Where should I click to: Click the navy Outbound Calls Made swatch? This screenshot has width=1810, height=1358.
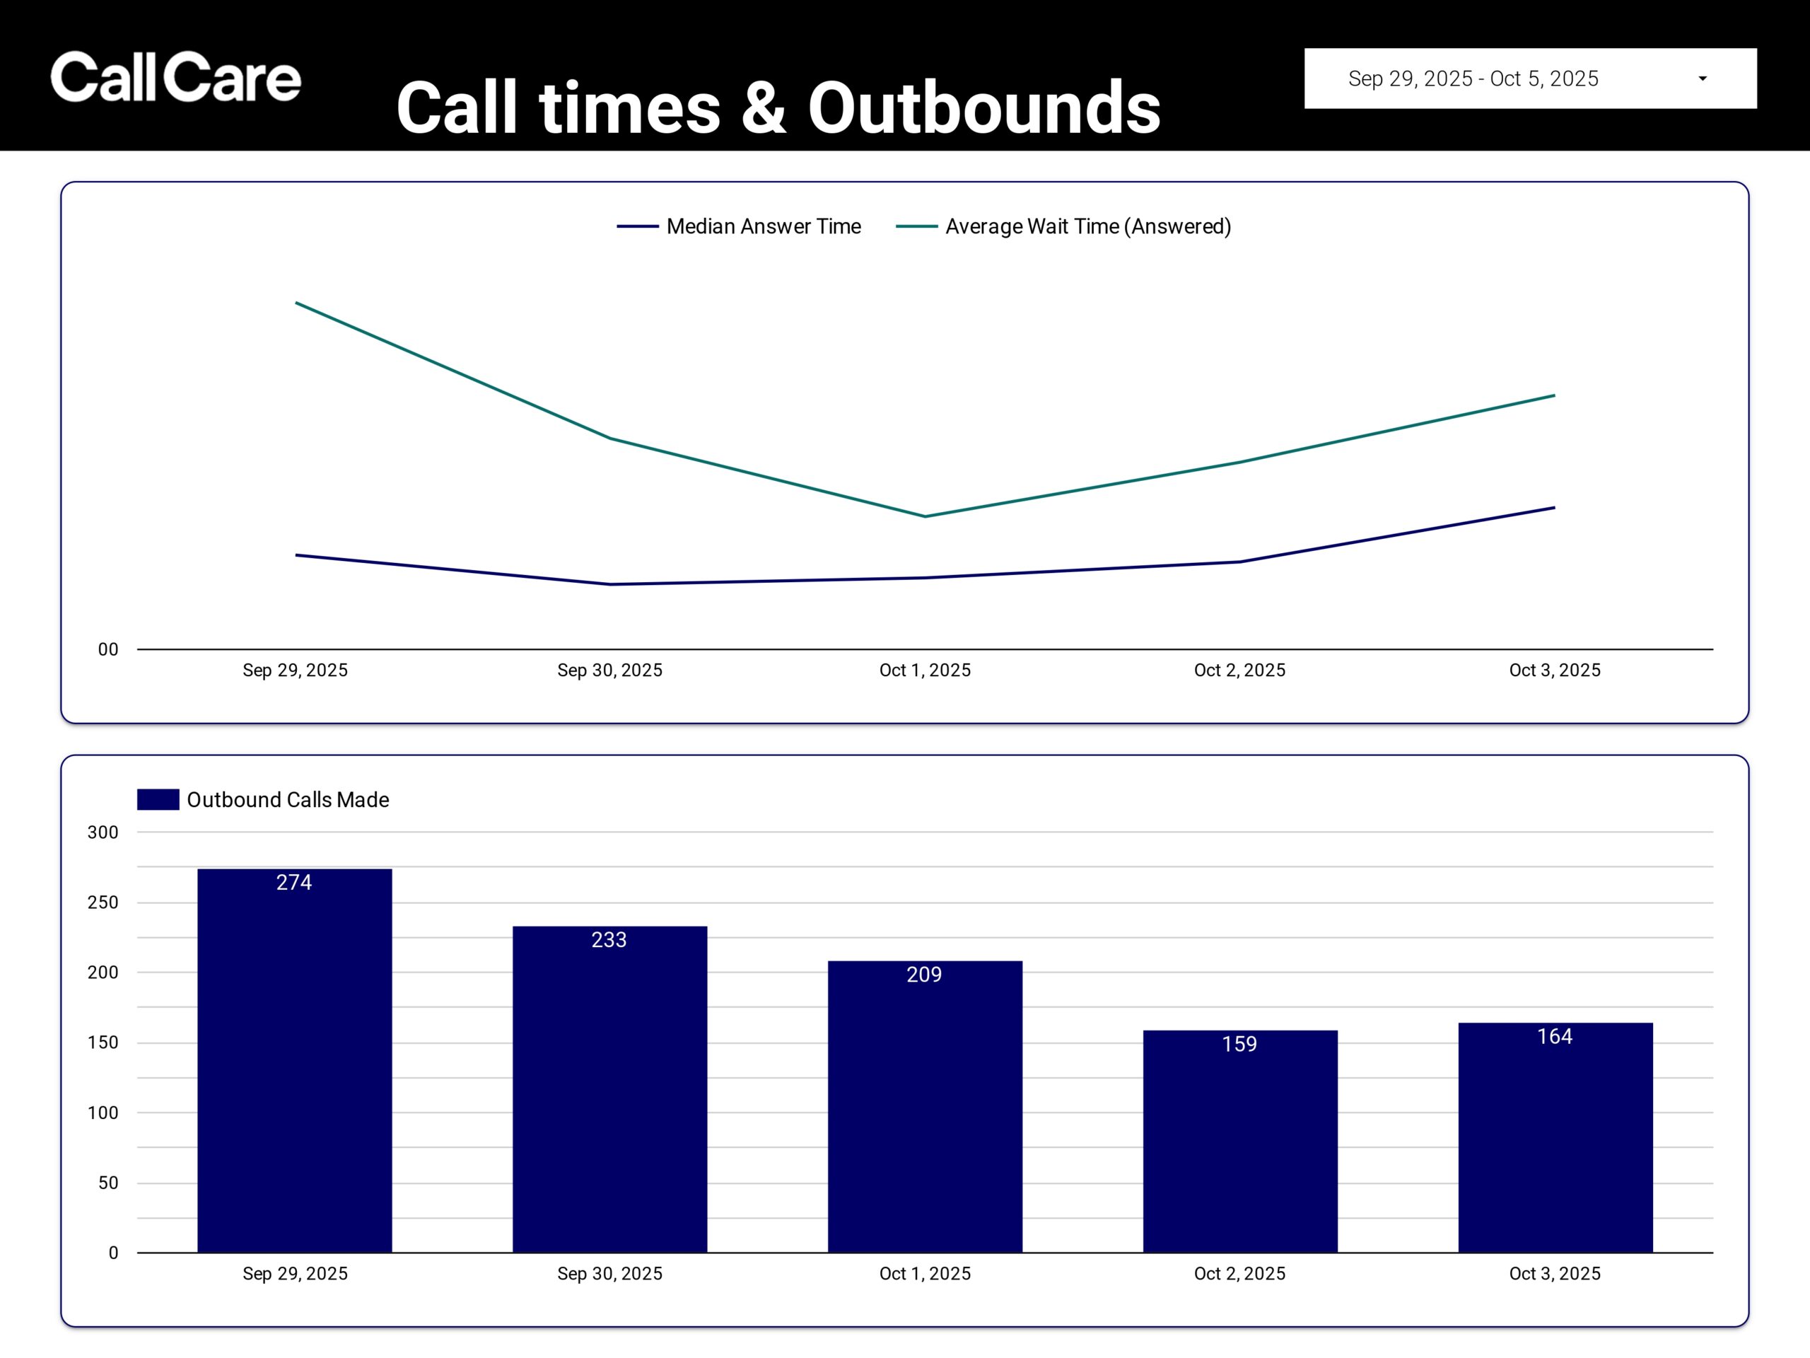pyautogui.click(x=158, y=800)
